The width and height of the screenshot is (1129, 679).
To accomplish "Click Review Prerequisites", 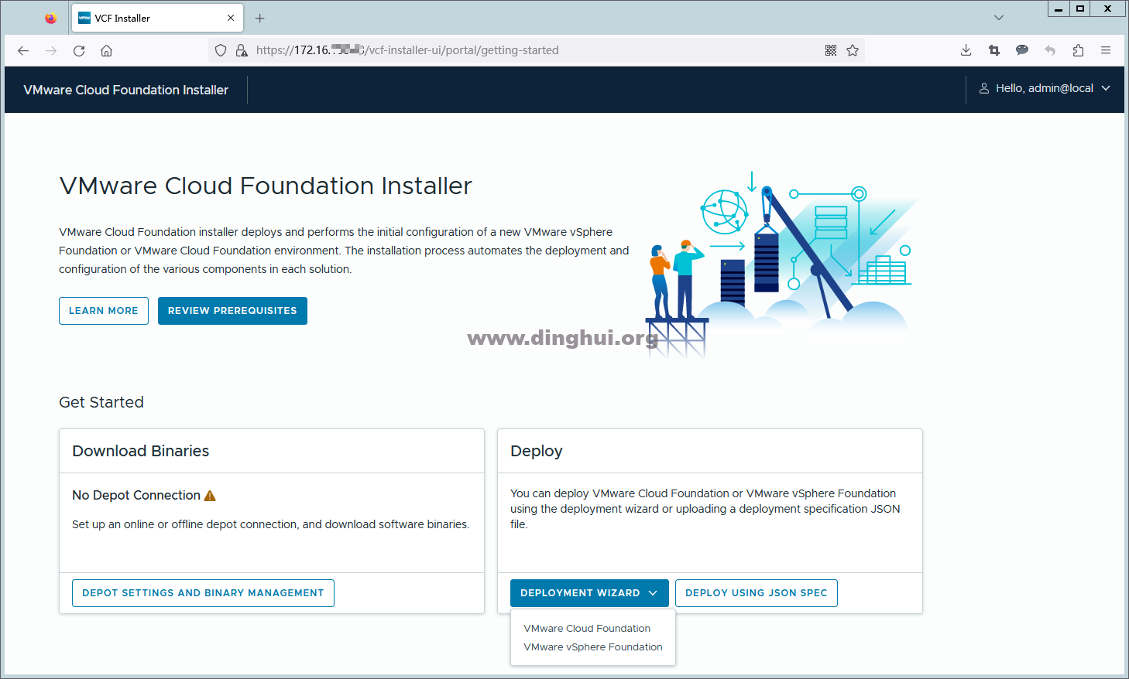I will pyautogui.click(x=232, y=311).
